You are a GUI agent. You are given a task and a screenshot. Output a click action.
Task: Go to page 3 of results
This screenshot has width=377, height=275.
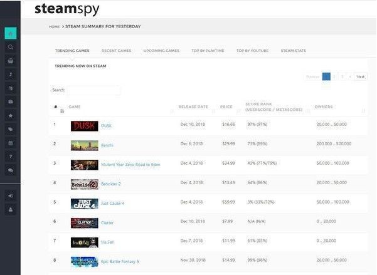(342, 76)
